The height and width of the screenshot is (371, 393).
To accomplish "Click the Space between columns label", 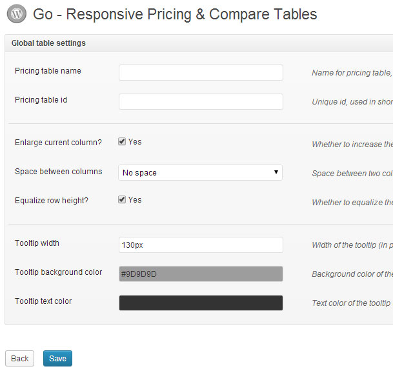I will pyautogui.click(x=58, y=172).
